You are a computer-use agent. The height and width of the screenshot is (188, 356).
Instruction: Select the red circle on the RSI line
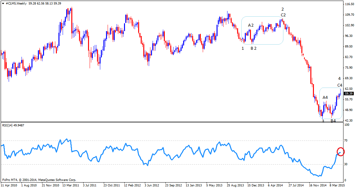pyautogui.click(x=341, y=151)
